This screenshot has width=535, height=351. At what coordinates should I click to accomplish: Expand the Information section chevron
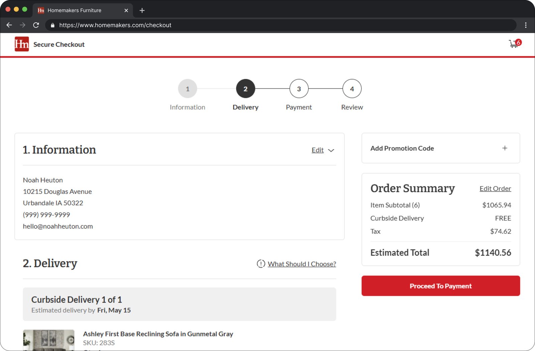click(x=331, y=150)
